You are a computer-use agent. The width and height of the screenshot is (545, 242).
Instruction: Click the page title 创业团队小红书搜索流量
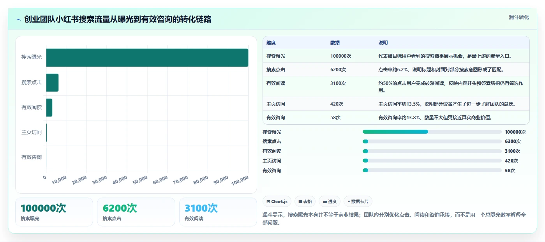(118, 19)
